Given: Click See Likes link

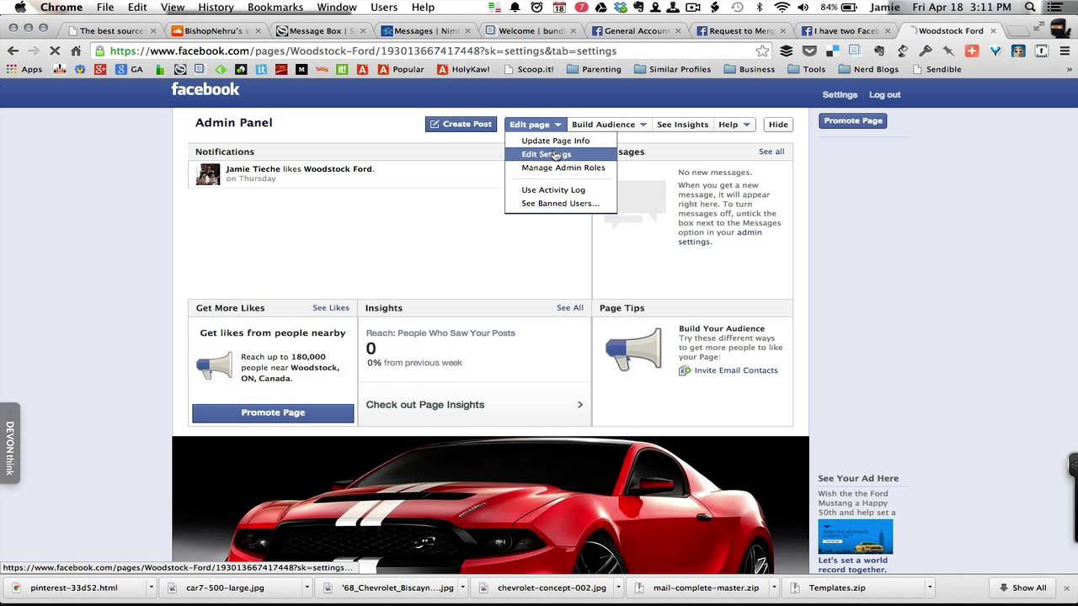Looking at the screenshot, I should [331, 308].
